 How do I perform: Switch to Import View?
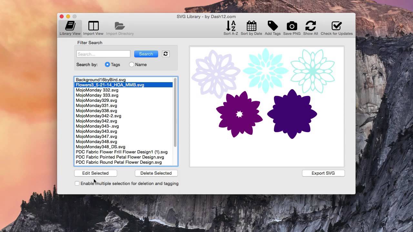tap(93, 28)
